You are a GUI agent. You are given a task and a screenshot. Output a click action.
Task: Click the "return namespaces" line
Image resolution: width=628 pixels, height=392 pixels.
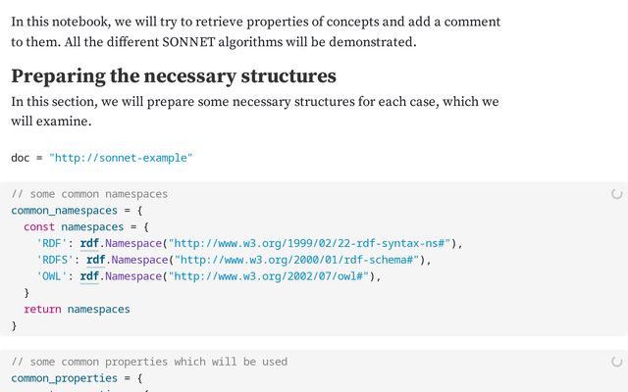click(77, 310)
